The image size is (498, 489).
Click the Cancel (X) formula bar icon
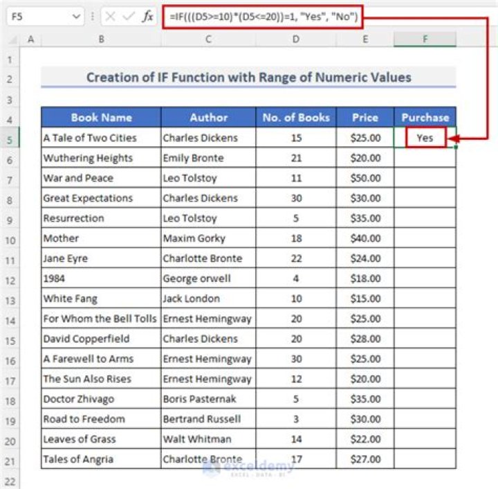(110, 16)
